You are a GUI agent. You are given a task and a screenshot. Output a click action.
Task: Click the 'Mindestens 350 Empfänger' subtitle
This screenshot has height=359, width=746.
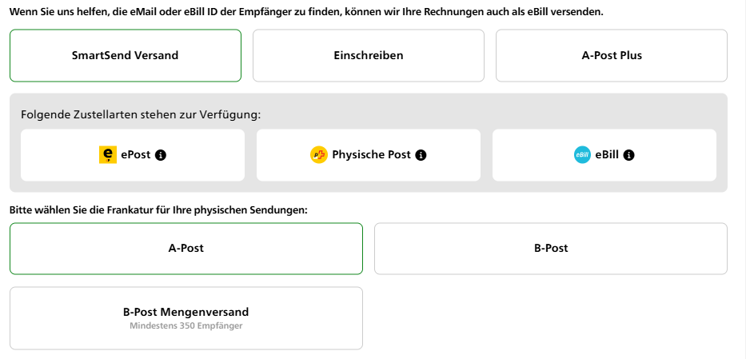186,326
